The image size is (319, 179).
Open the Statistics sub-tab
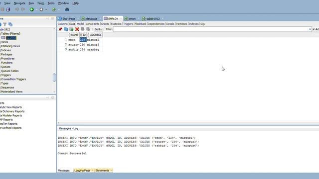click(x=116, y=24)
